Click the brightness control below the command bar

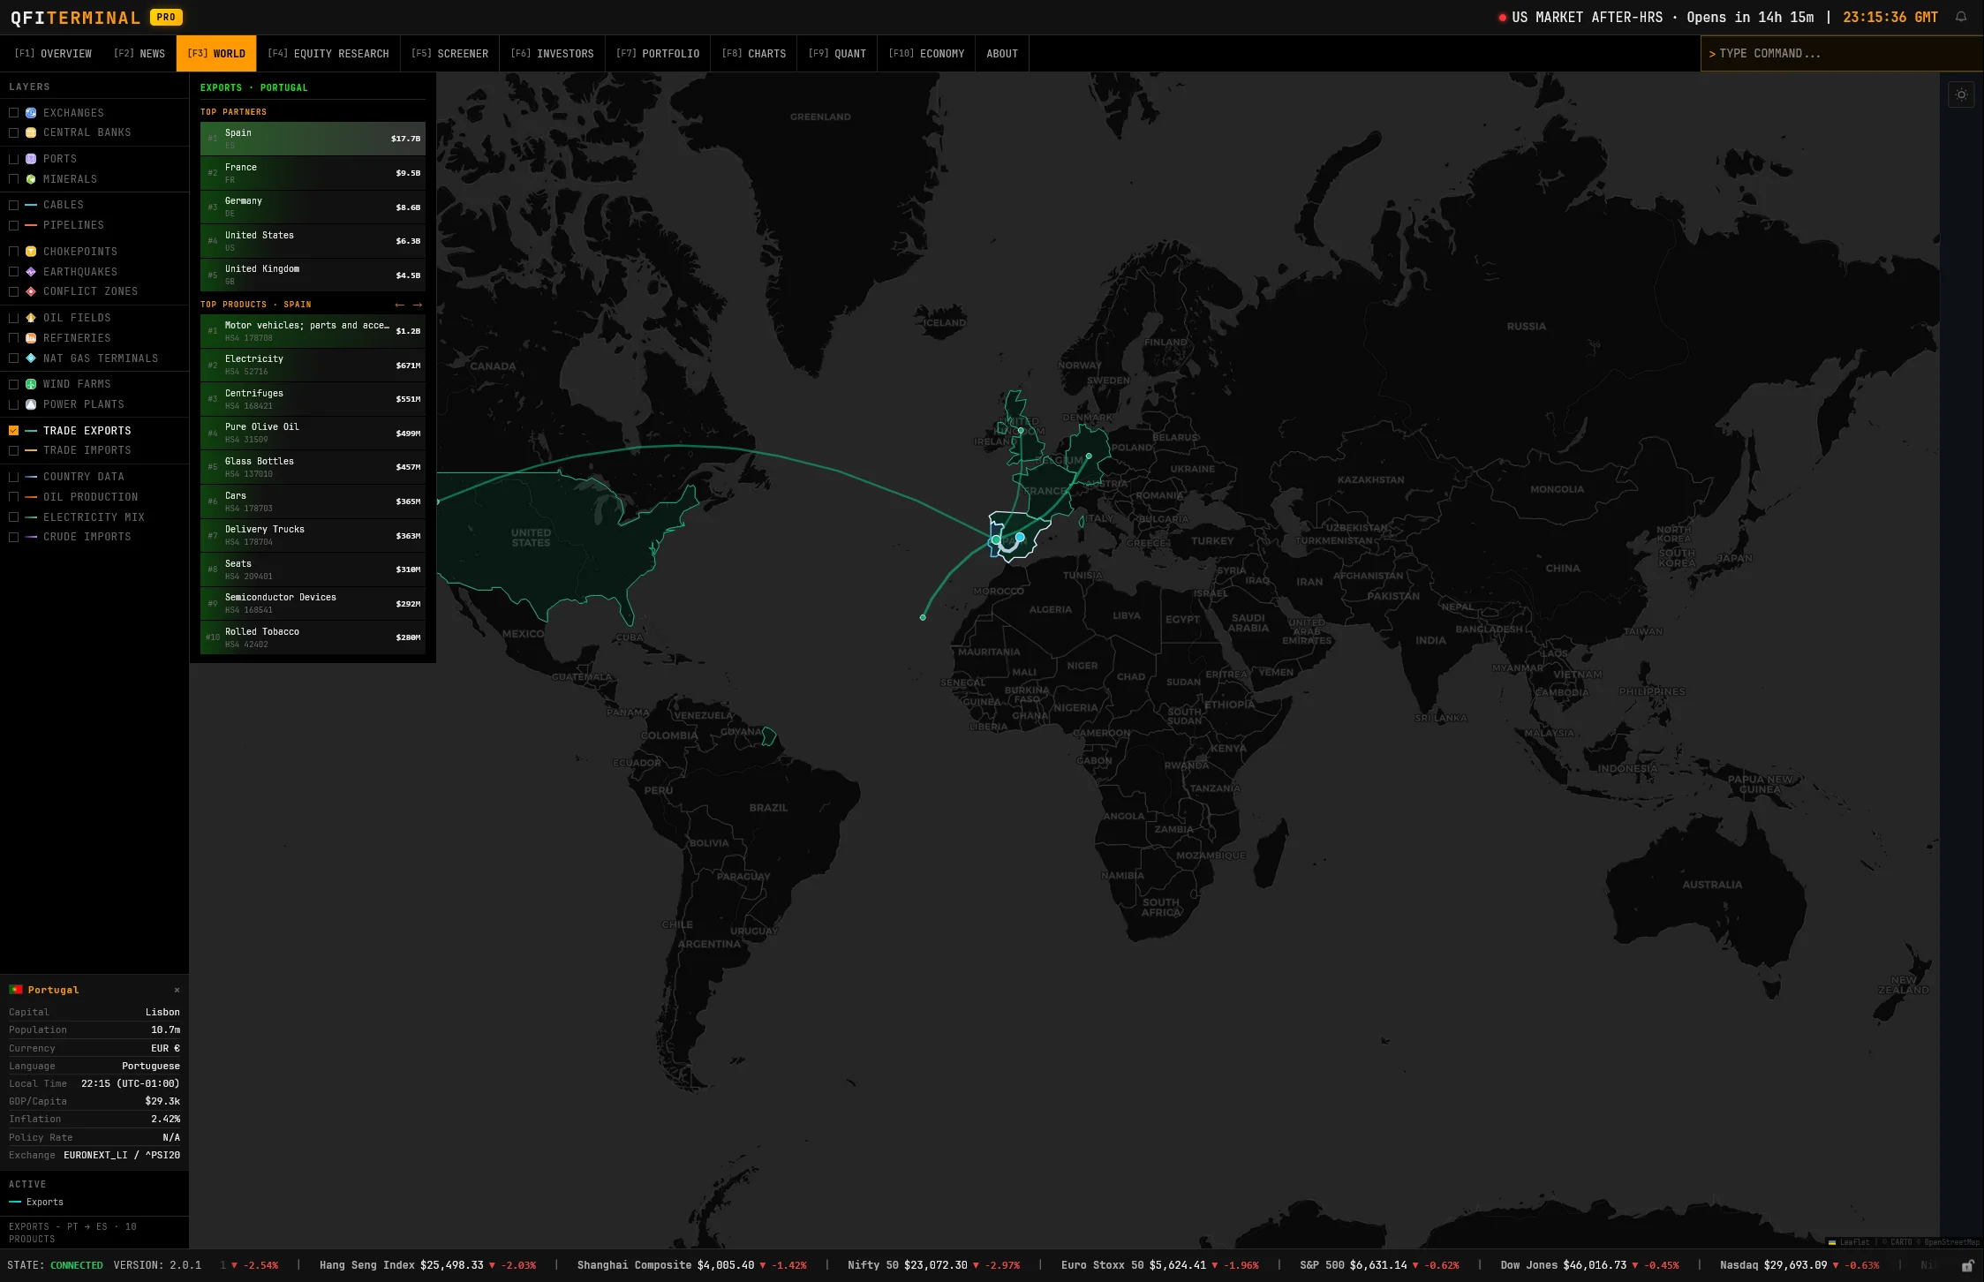(x=1961, y=94)
